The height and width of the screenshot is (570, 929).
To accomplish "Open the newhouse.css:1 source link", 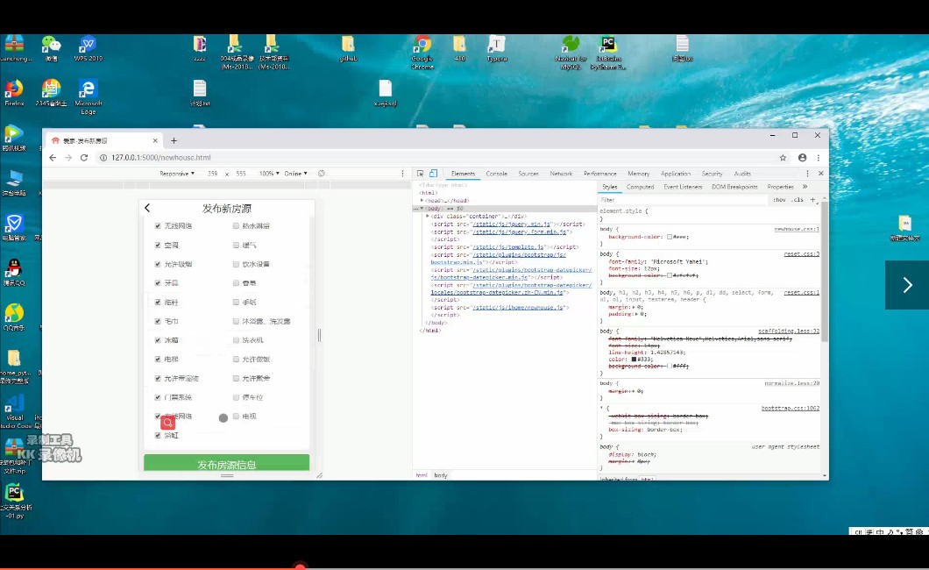I will (797, 229).
